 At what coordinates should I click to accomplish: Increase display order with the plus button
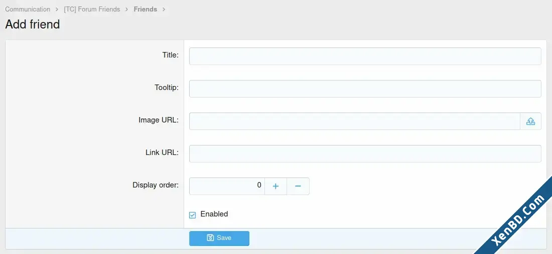click(x=275, y=186)
